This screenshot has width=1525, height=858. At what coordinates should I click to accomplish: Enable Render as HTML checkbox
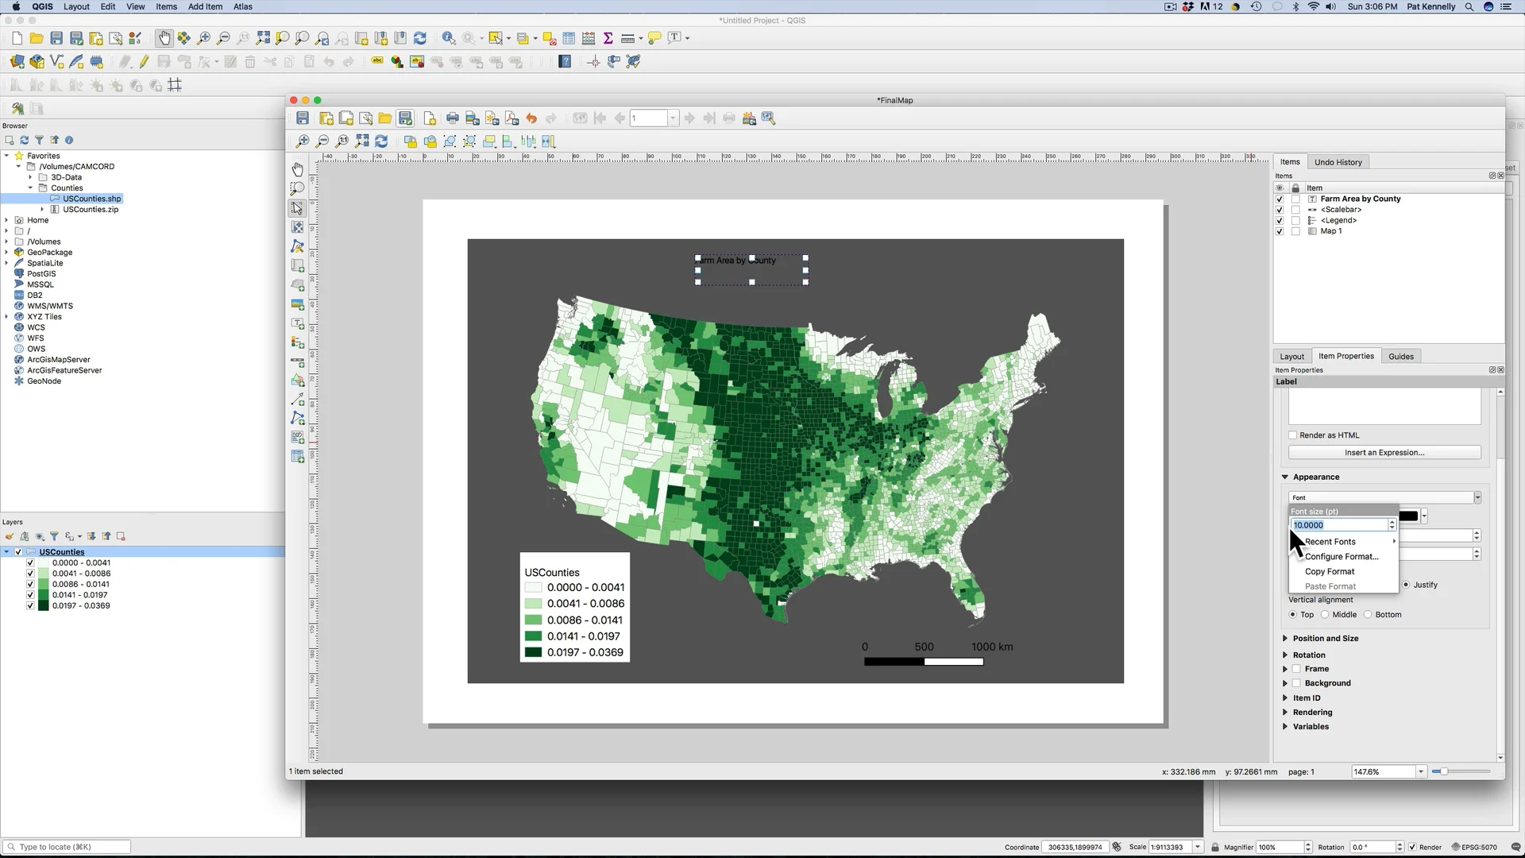click(x=1293, y=435)
